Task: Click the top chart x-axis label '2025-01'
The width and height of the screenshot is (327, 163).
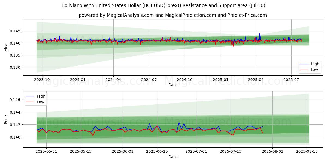Action: [220, 80]
